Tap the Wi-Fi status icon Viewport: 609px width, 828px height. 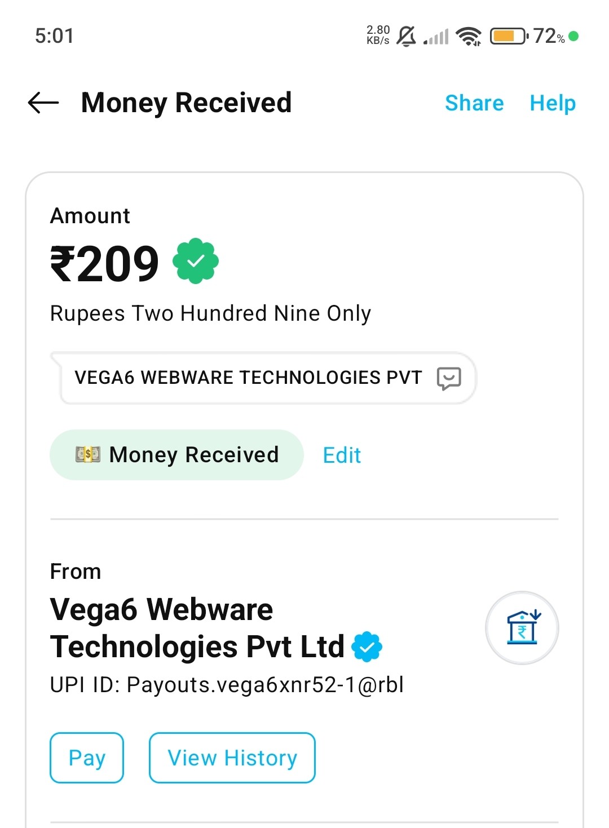[469, 37]
